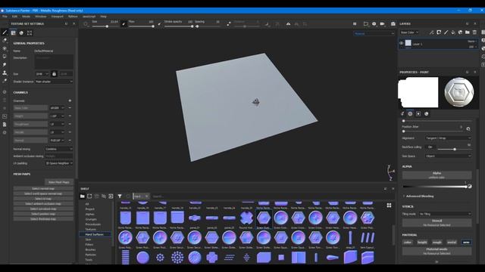Image resolution: width=485 pixels, height=272 pixels.
Task: Click the Bake Mesh Maps button
Action: pyautogui.click(x=59, y=182)
